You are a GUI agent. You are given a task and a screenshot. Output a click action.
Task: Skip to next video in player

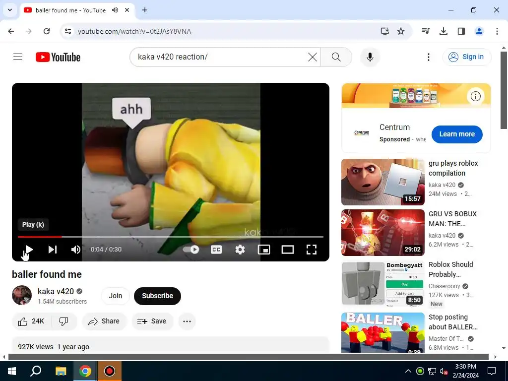pyautogui.click(x=53, y=250)
